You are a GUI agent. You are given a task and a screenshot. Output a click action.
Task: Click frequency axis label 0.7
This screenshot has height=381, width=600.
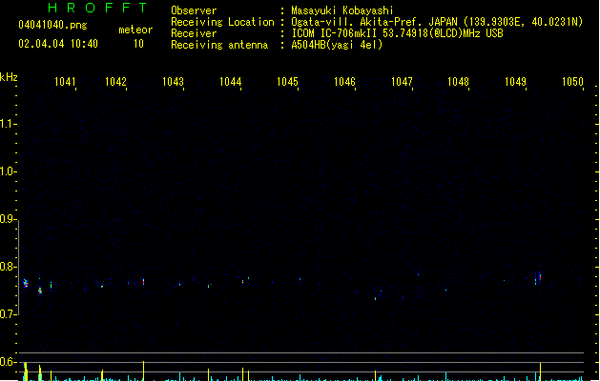click(x=7, y=314)
